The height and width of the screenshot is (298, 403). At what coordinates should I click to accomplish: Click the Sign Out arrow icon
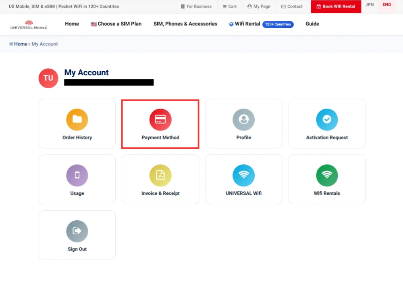tap(77, 231)
